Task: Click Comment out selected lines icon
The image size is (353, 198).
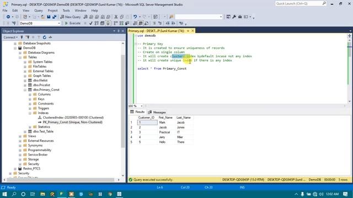Action: click(154, 23)
